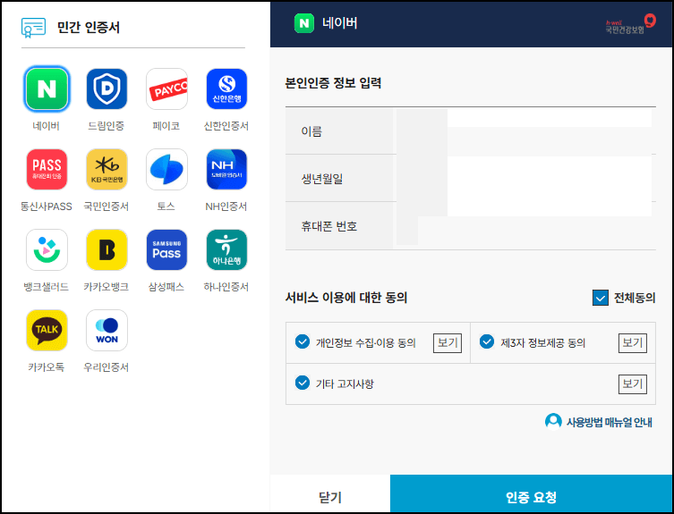Click the 본인인증 정보 입력 heading
Viewport: 674px width, 514px height.
[x=333, y=83]
